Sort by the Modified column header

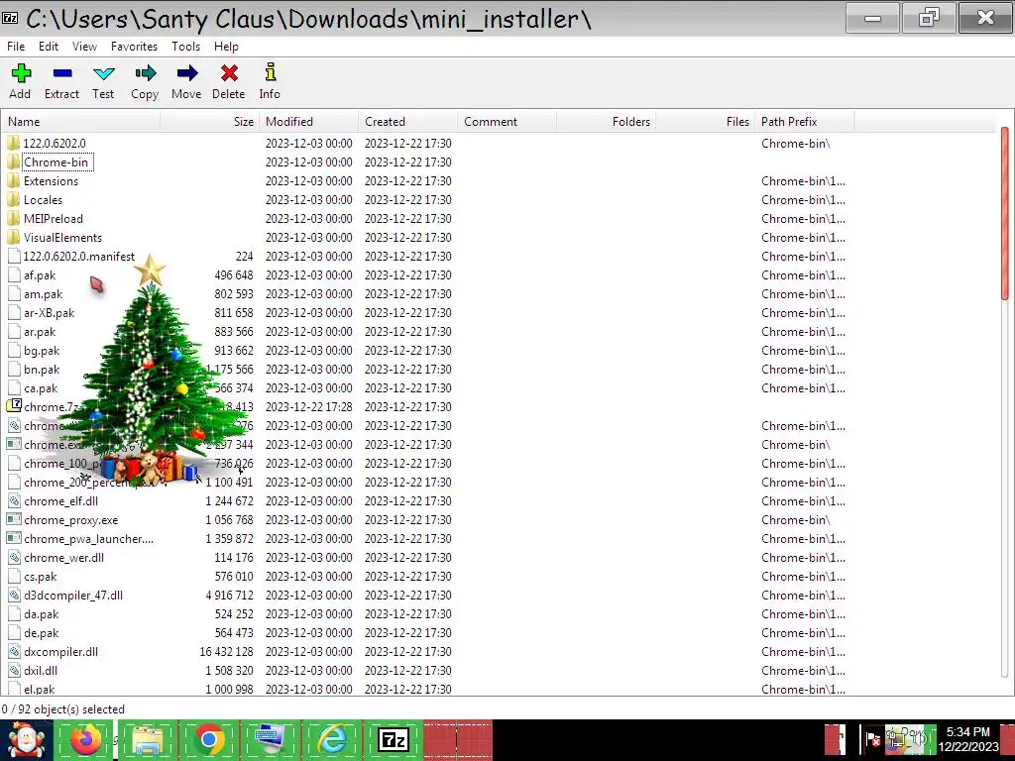[309, 122]
